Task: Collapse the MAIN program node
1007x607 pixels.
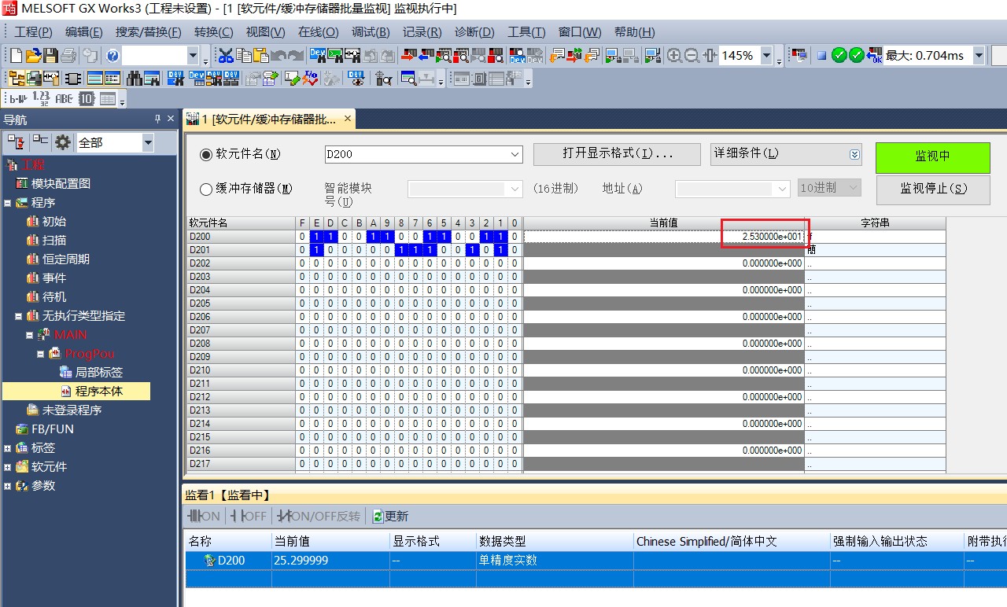Action: (x=30, y=335)
